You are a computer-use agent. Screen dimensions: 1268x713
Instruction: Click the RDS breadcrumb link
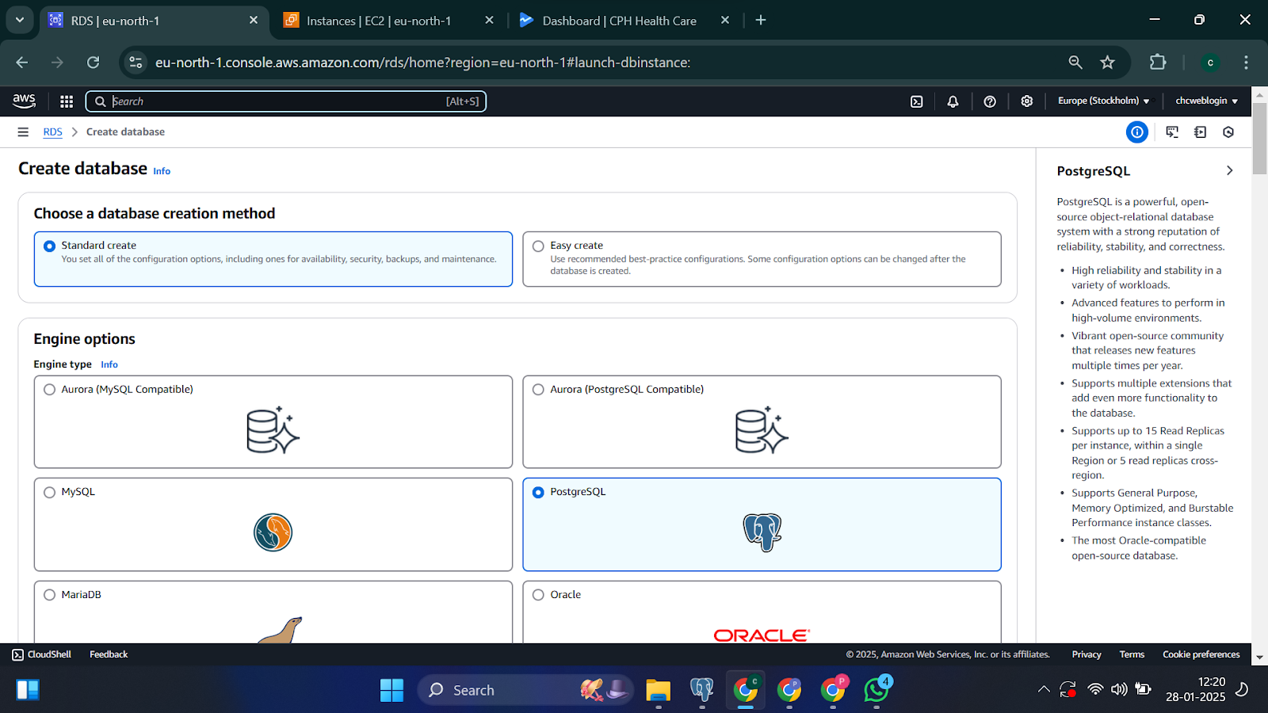(52, 132)
